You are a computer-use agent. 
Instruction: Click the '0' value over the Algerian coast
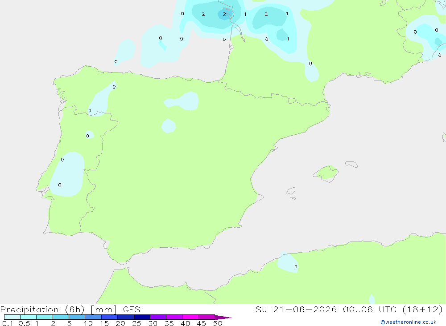pyautogui.click(x=296, y=267)
